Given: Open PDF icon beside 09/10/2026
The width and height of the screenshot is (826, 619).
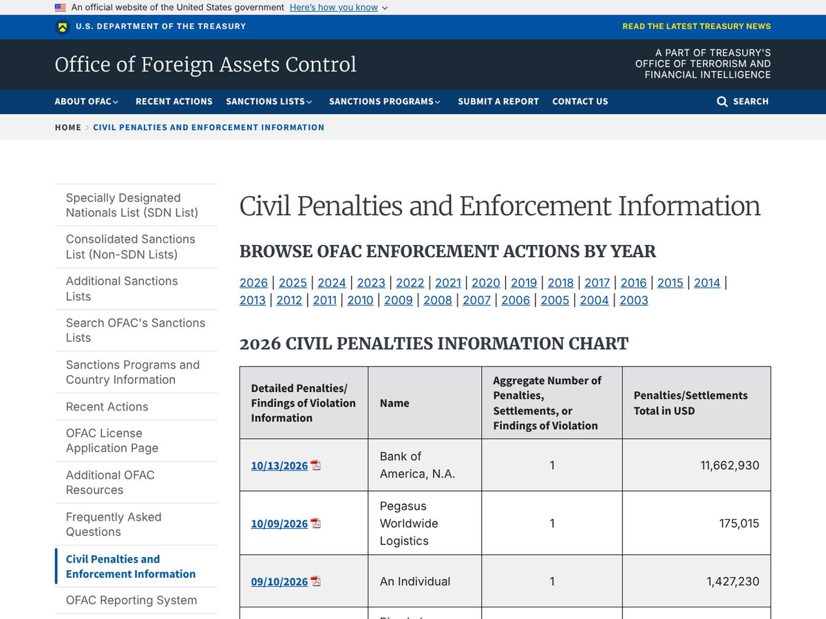Looking at the screenshot, I should click(316, 582).
